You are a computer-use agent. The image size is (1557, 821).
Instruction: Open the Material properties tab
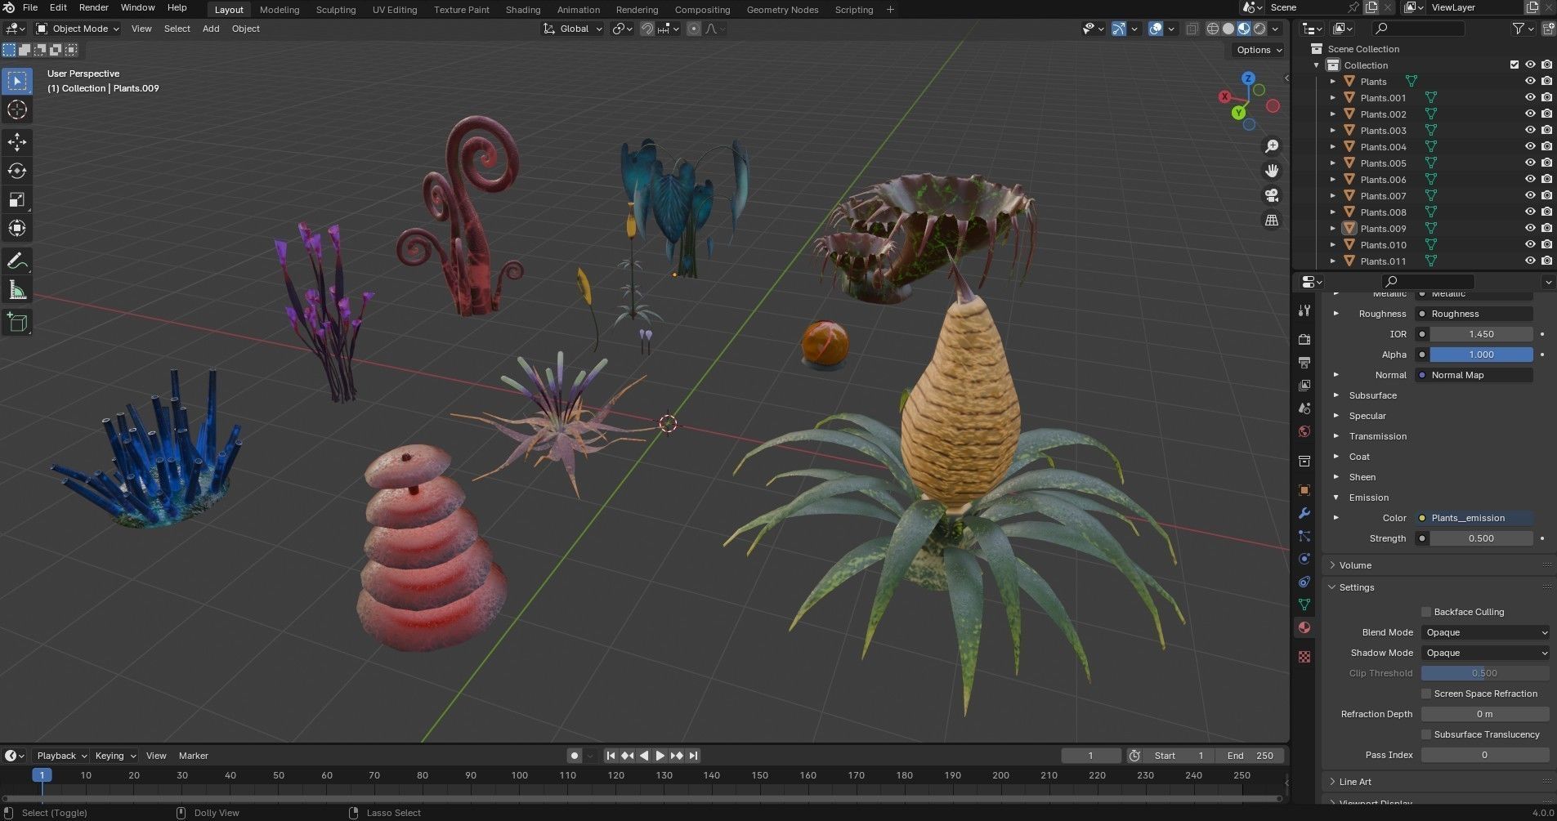[1304, 627]
